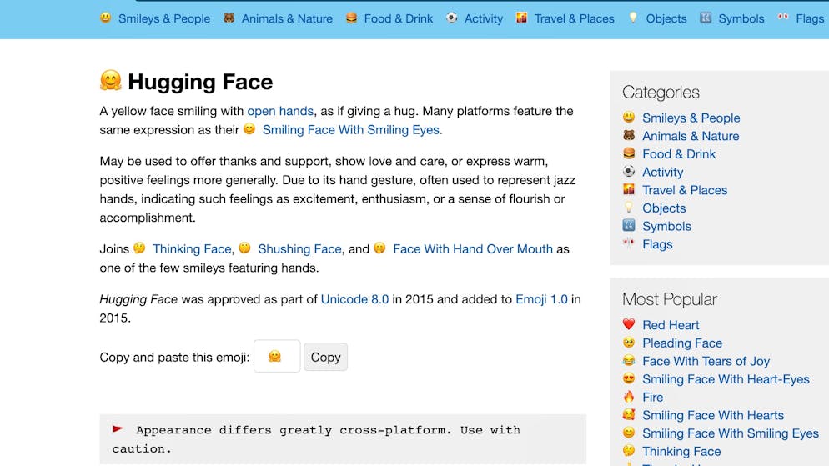Screen dimensions: 829x466
Task: Click the light bulb icon in top navigation
Action: [633, 18]
